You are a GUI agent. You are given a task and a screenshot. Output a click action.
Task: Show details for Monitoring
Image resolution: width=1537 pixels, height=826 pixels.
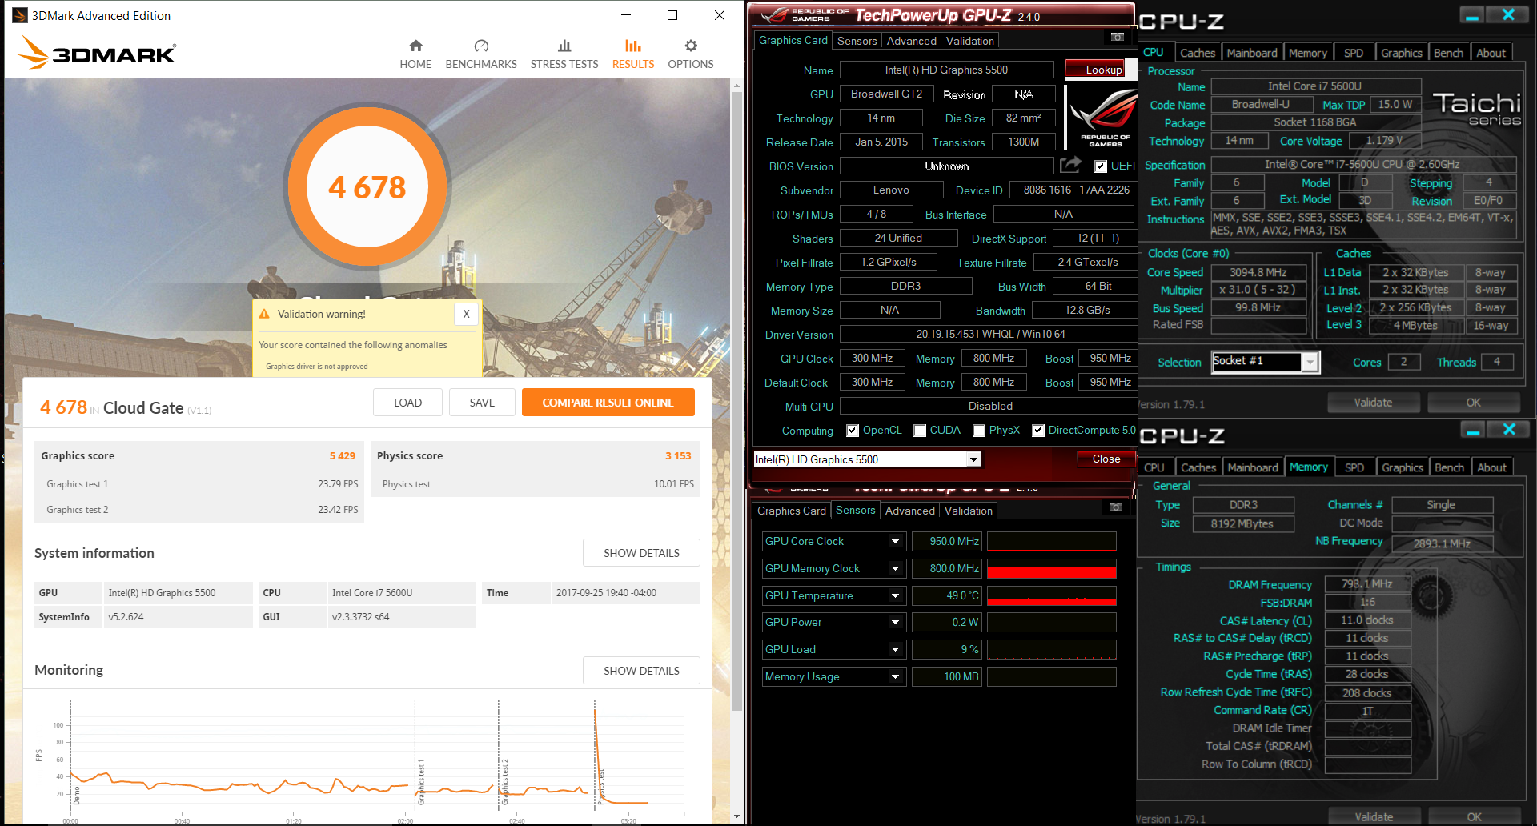tap(641, 671)
